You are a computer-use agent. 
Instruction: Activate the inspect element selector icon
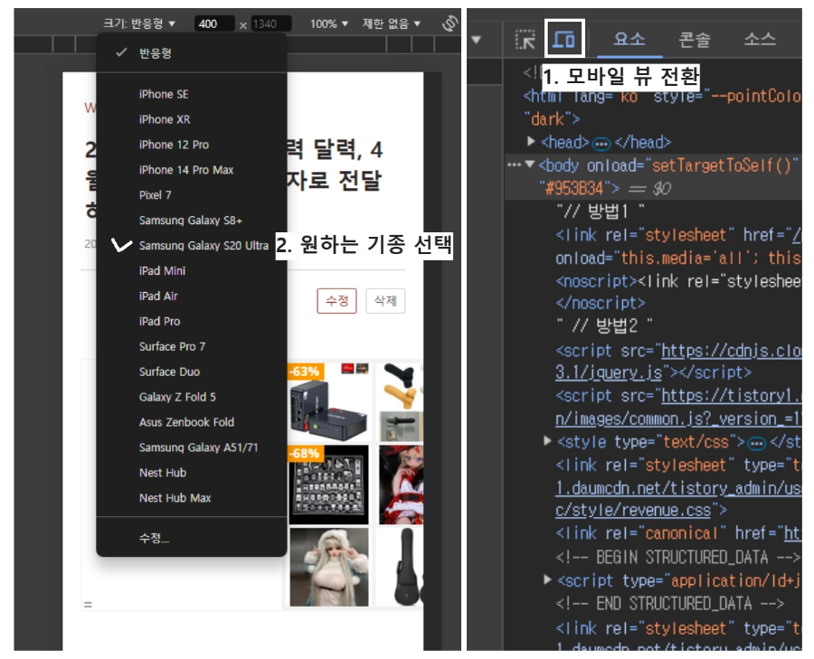tap(525, 40)
